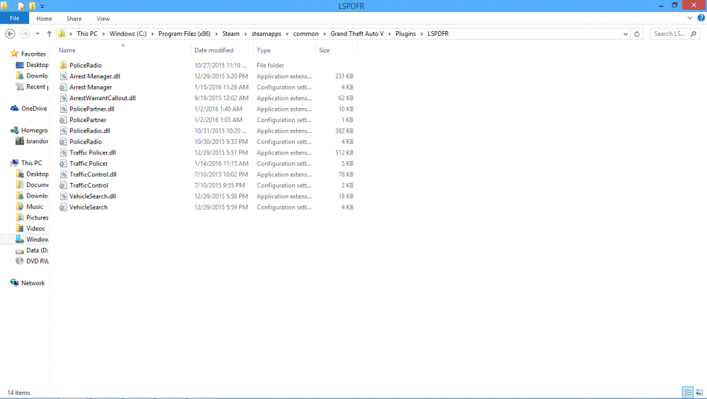Open Favorites in the navigation pane
707x399 pixels.
28,54
